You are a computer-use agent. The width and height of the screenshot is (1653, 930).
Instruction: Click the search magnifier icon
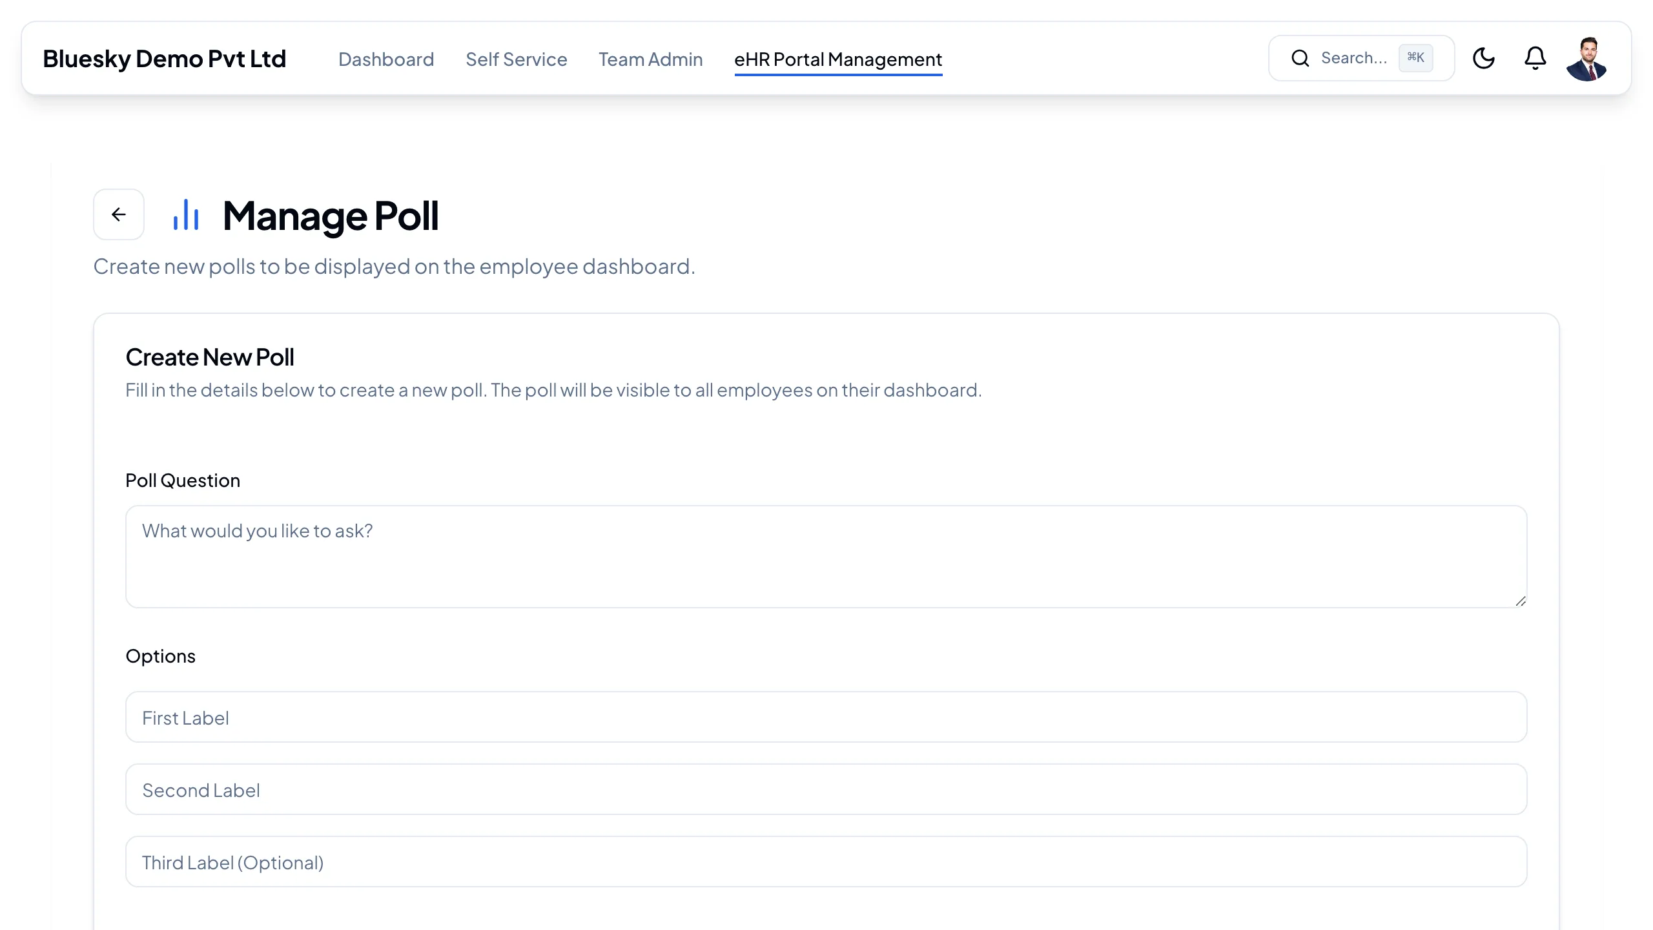[1300, 58]
